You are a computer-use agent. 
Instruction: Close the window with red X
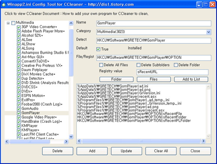pos(213,4)
